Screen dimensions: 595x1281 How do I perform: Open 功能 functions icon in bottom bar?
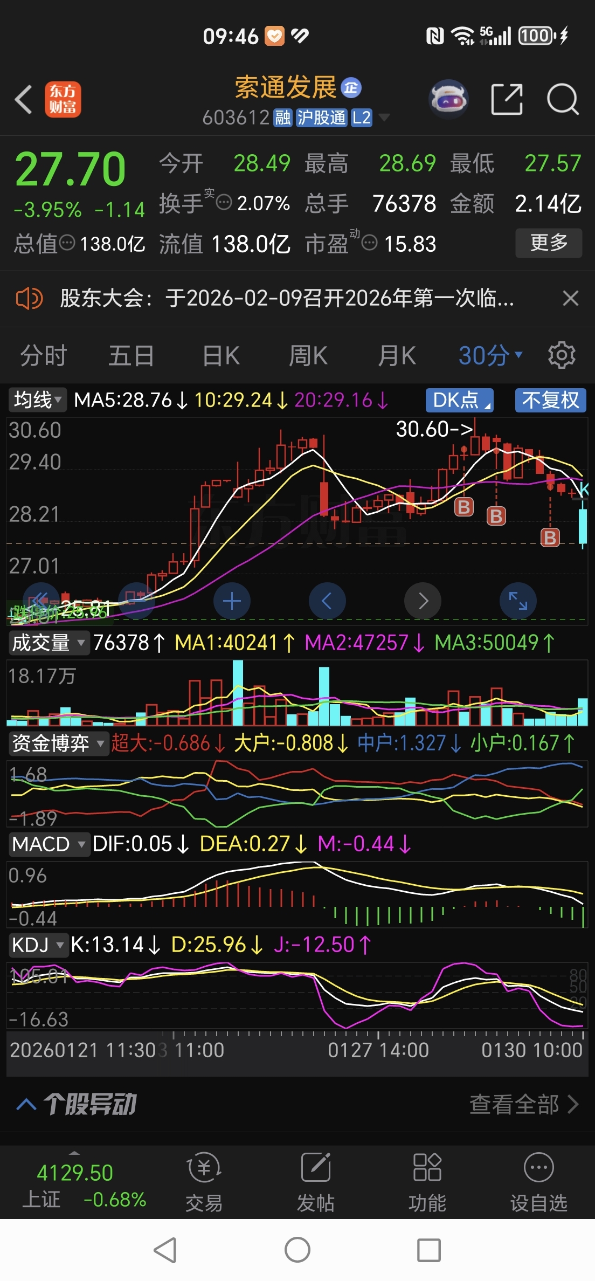point(427,1183)
